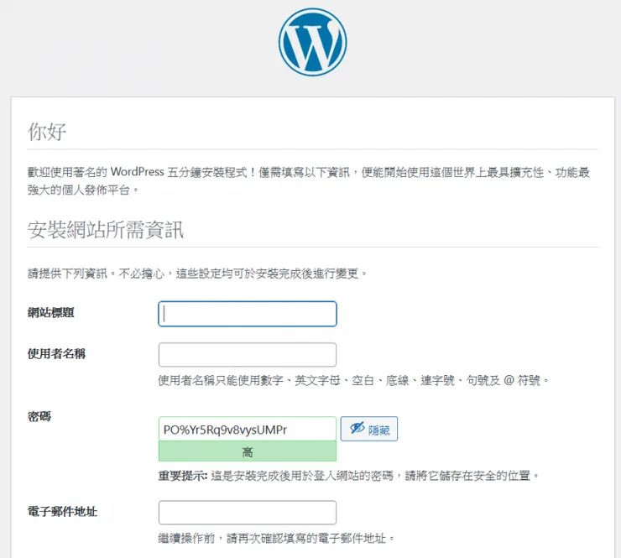Click the 密碼 label
The width and height of the screenshot is (621, 558).
tap(39, 416)
